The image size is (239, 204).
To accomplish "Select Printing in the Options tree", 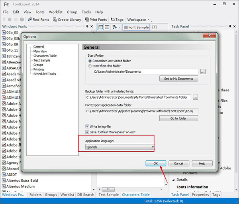I will tap(39, 69).
